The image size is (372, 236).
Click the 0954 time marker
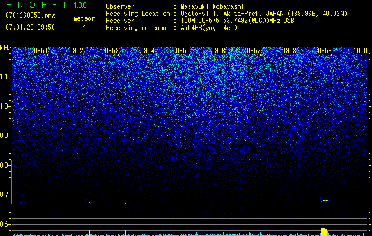click(x=147, y=51)
